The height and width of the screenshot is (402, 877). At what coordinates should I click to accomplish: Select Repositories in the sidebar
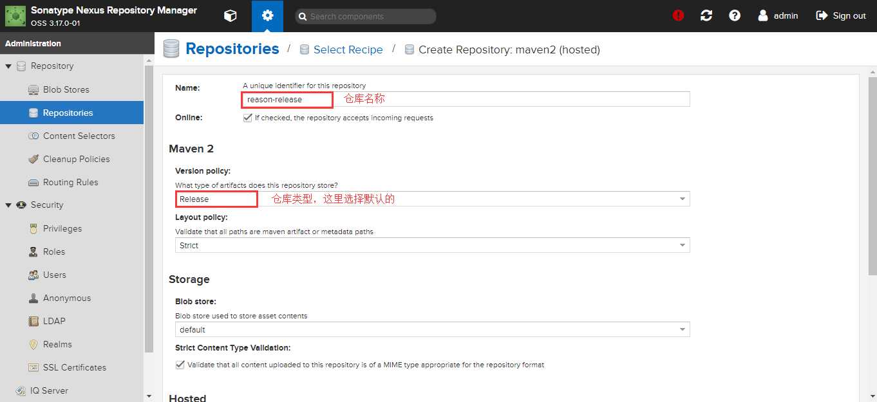click(x=71, y=113)
